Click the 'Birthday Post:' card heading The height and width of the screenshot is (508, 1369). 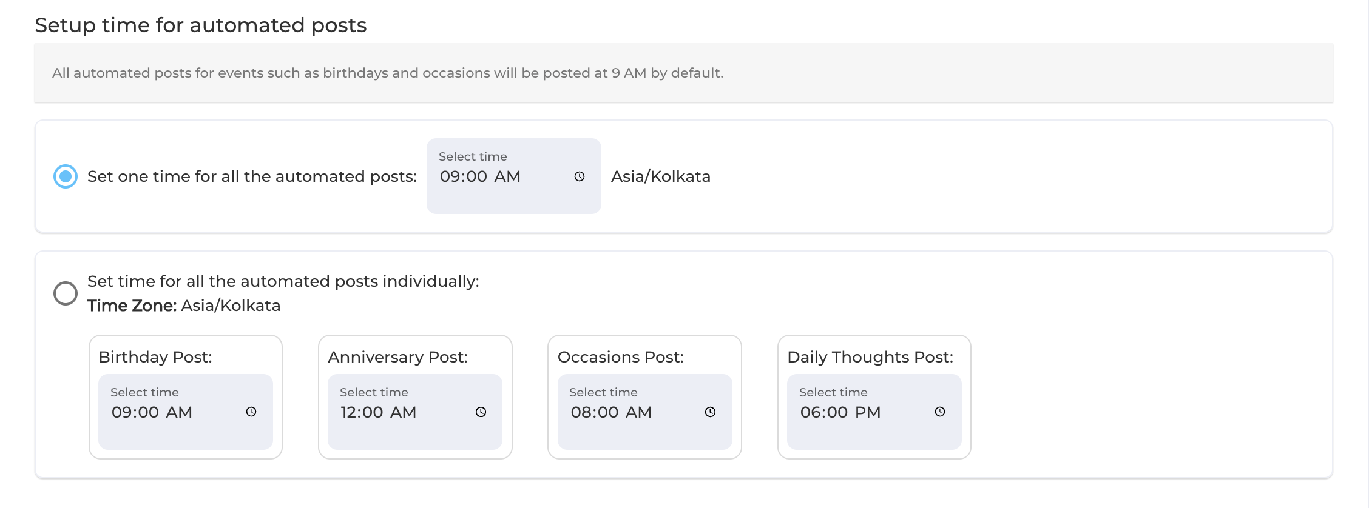click(155, 357)
